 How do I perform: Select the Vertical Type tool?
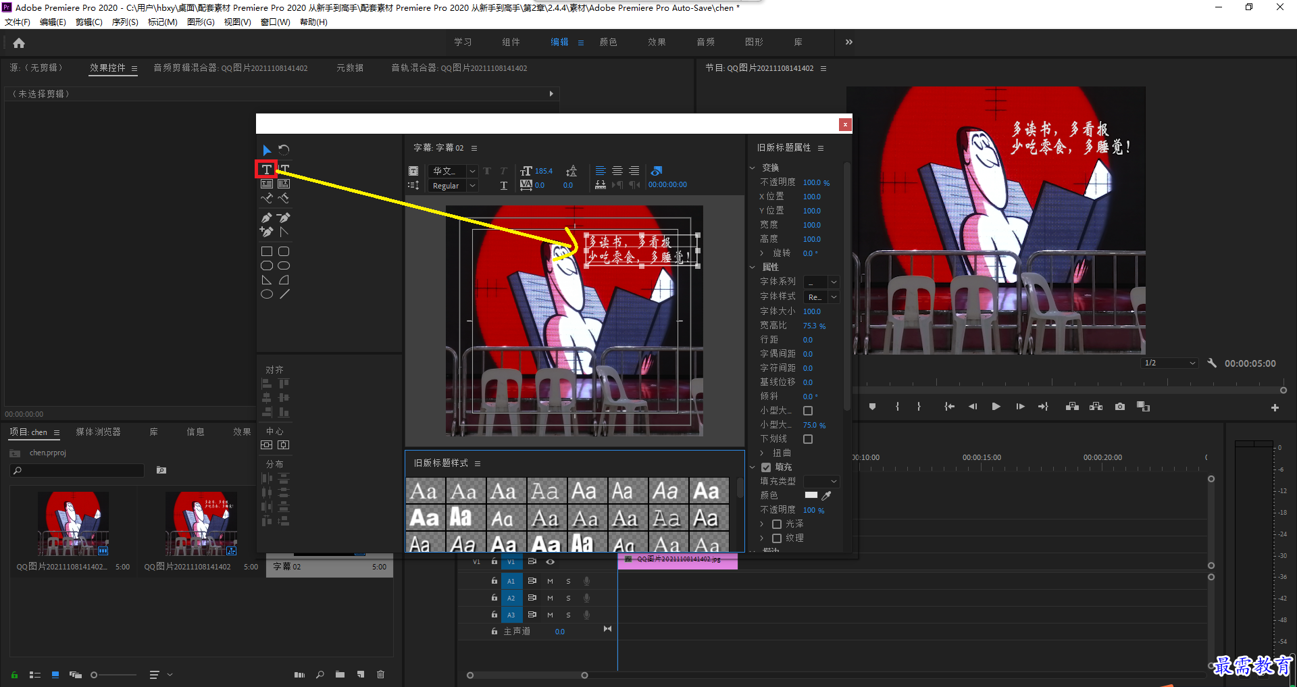tap(284, 169)
